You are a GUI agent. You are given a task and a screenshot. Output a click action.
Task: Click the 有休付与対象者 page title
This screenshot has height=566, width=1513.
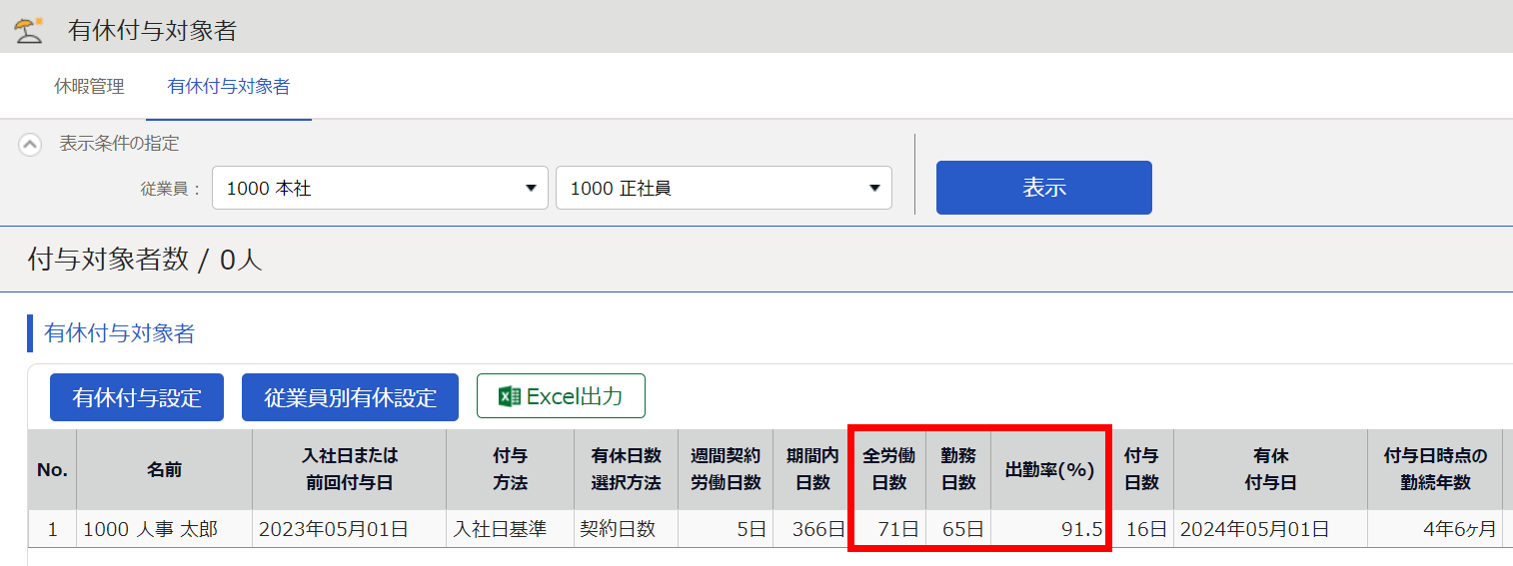[152, 30]
